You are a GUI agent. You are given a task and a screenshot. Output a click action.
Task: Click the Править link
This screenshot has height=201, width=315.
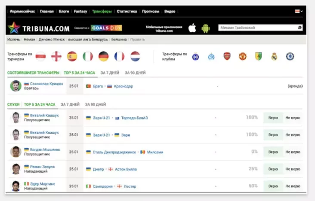138,40
